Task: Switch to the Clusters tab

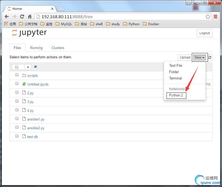Action: pyautogui.click(x=58, y=48)
